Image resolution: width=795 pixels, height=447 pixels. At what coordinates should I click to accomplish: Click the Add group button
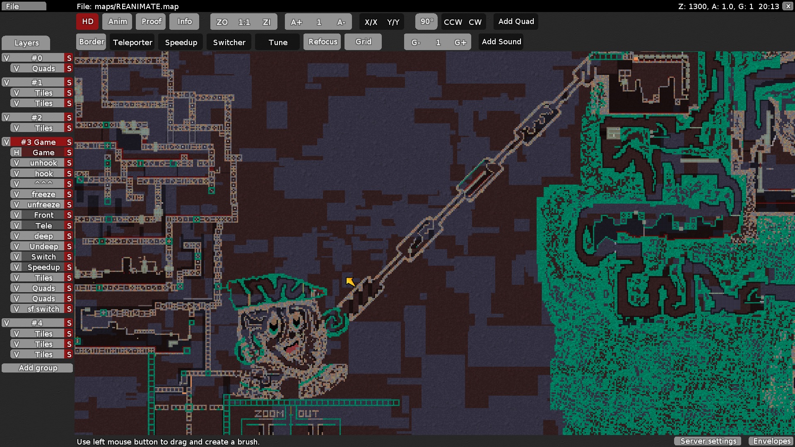tap(37, 368)
